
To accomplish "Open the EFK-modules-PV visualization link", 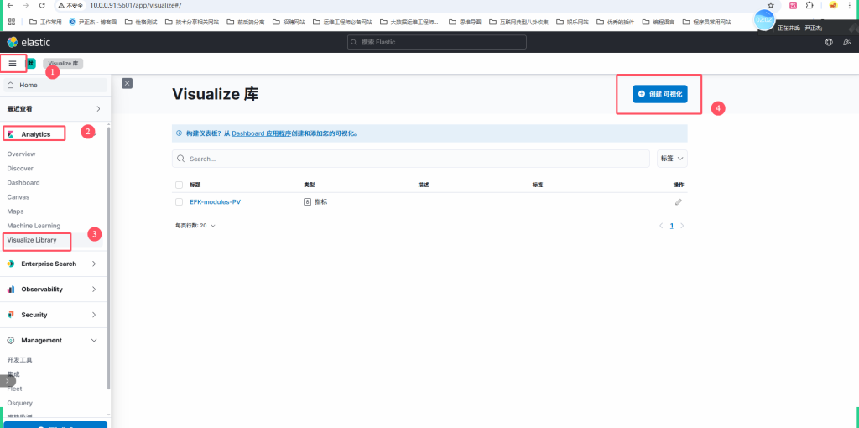I will pyautogui.click(x=215, y=202).
